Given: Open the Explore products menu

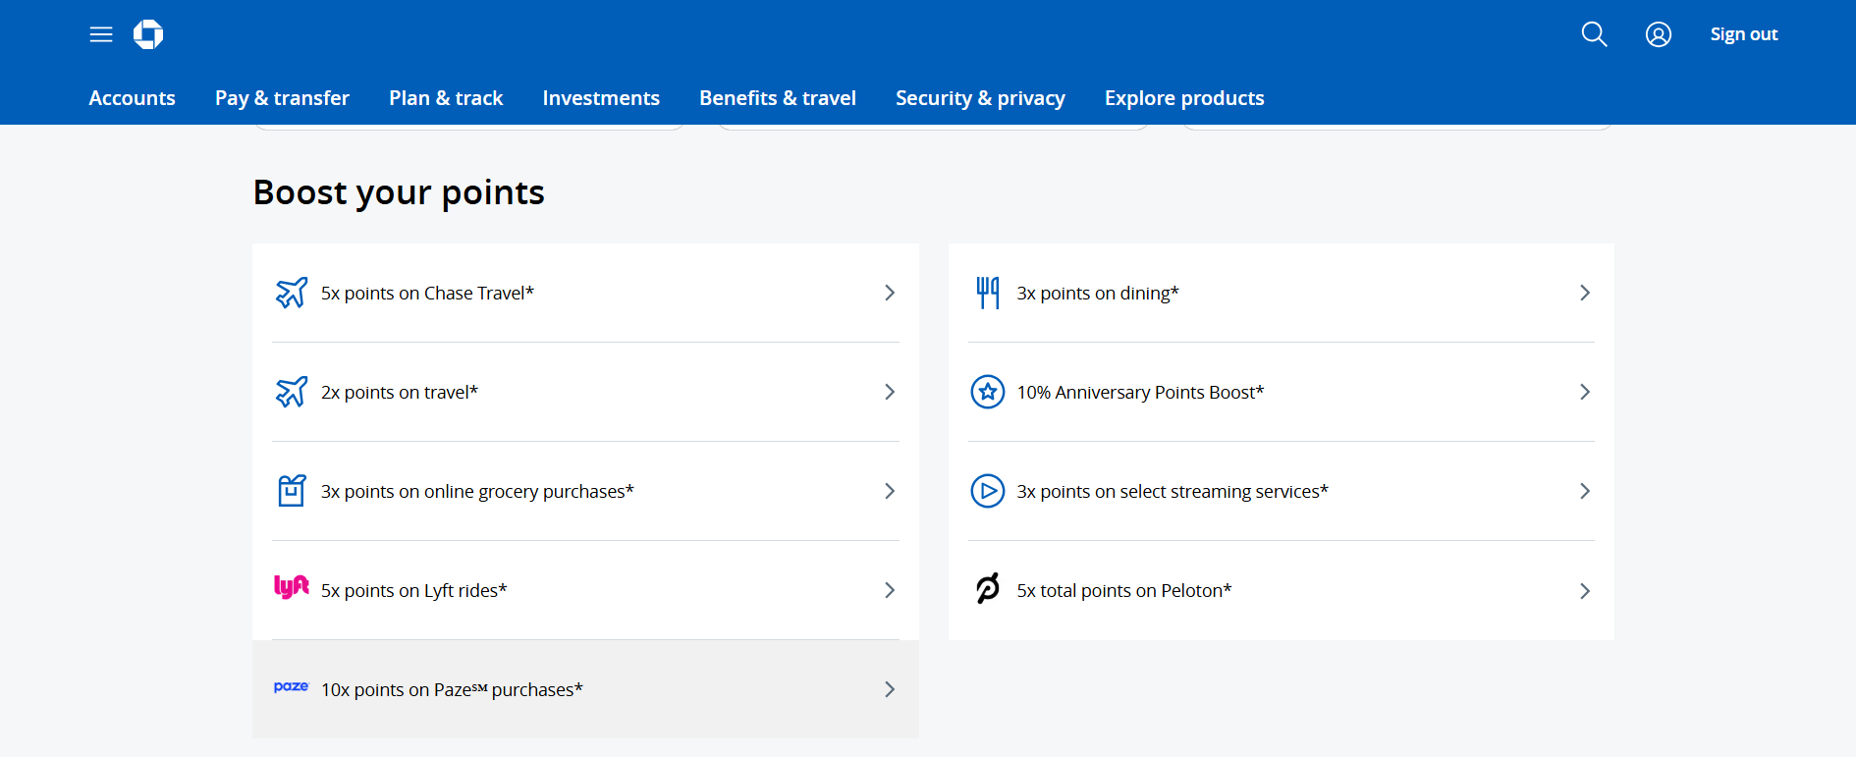Looking at the screenshot, I should (1184, 98).
